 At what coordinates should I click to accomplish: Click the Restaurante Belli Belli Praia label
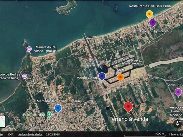click(150, 6)
